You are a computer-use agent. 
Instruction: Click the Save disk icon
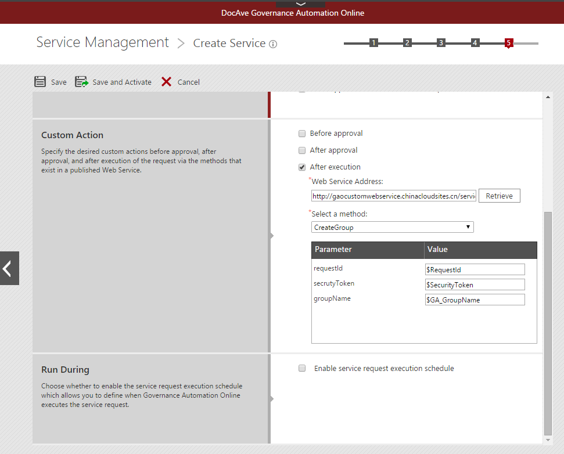click(x=40, y=82)
